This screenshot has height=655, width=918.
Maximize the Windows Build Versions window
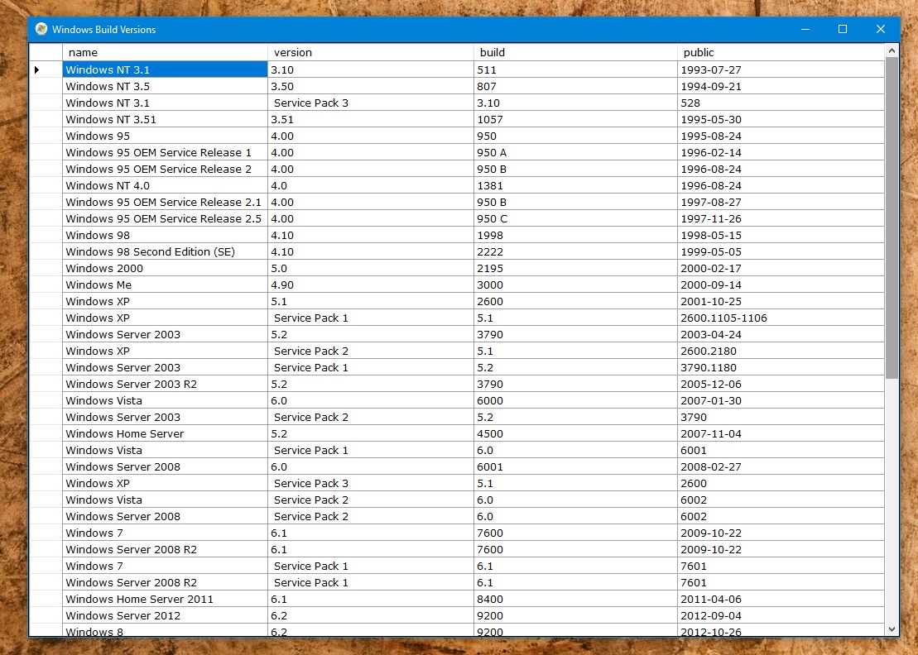(843, 29)
